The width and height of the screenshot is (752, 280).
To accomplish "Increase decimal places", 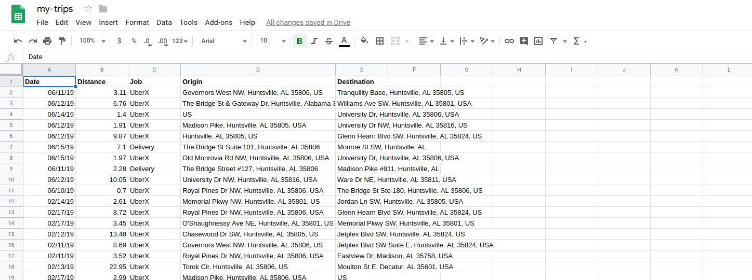I will 163,41.
